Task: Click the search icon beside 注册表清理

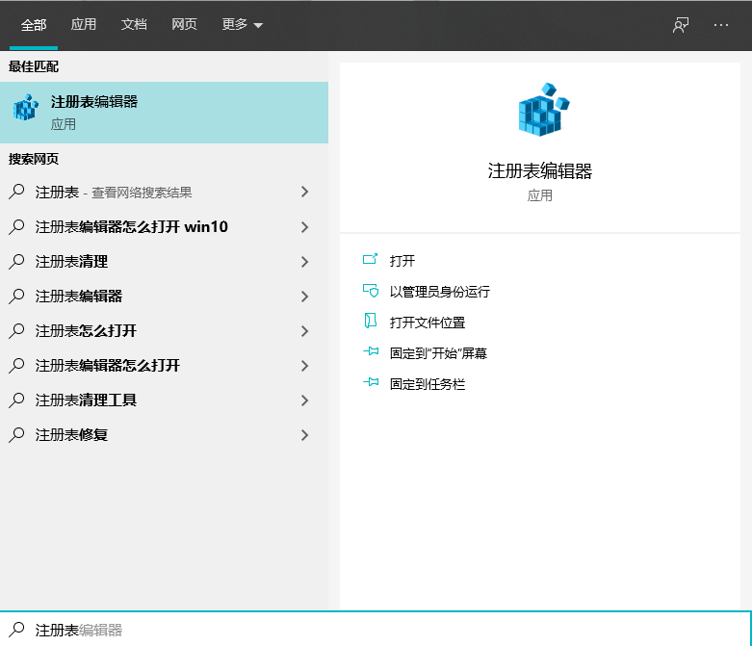Action: [16, 261]
